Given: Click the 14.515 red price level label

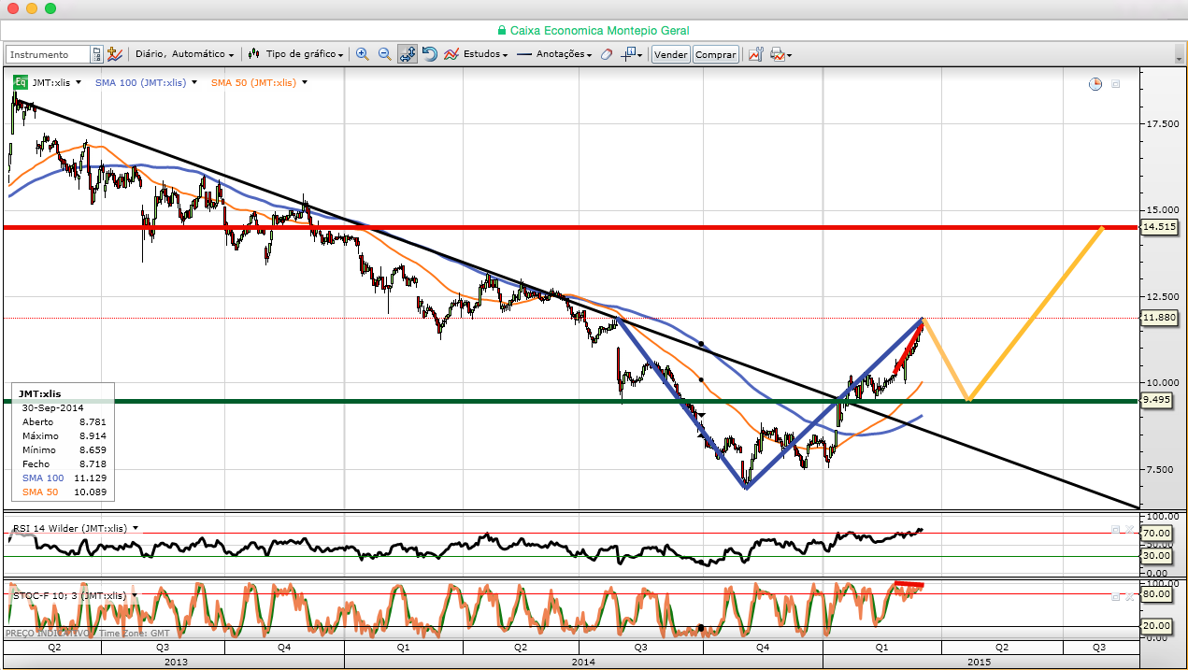Looking at the screenshot, I should click(x=1159, y=227).
